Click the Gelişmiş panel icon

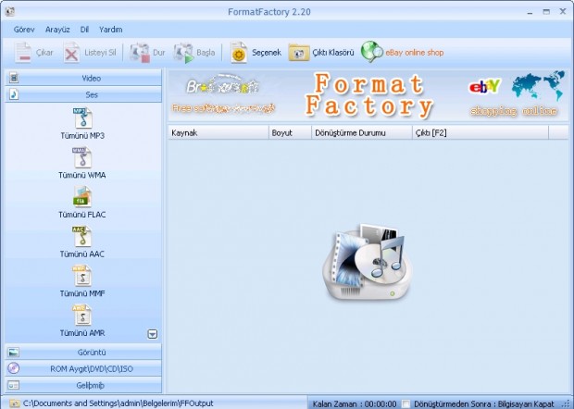(x=14, y=385)
